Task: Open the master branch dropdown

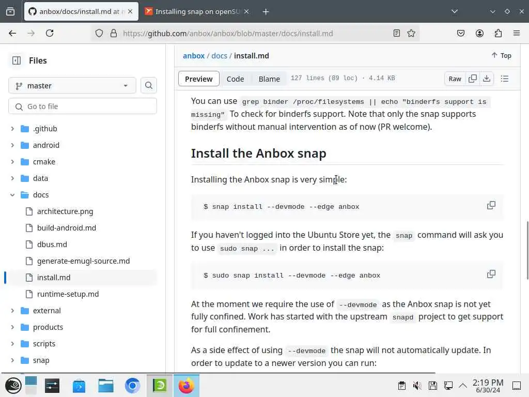Action: [72, 86]
